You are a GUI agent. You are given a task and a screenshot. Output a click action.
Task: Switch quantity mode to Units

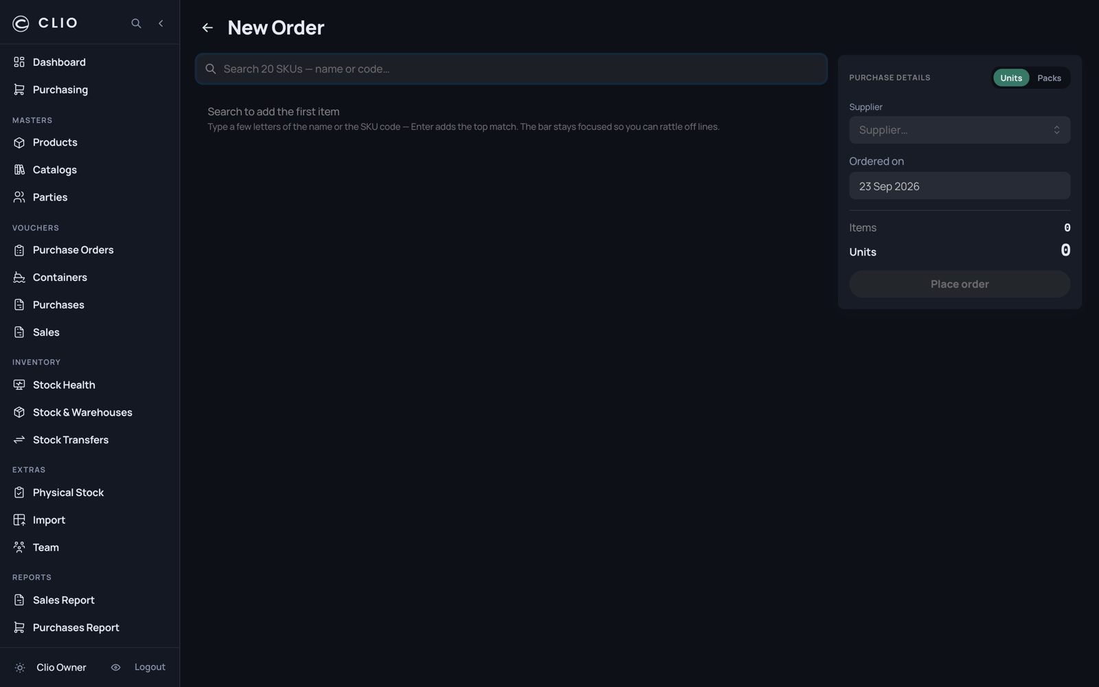(1011, 78)
